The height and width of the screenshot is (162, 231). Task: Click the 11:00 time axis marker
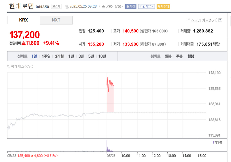[x=141, y=156]
